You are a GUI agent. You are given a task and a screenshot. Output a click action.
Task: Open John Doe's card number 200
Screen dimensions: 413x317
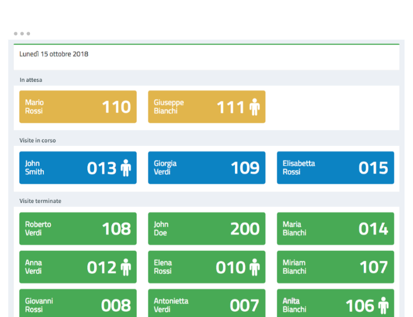click(x=207, y=229)
